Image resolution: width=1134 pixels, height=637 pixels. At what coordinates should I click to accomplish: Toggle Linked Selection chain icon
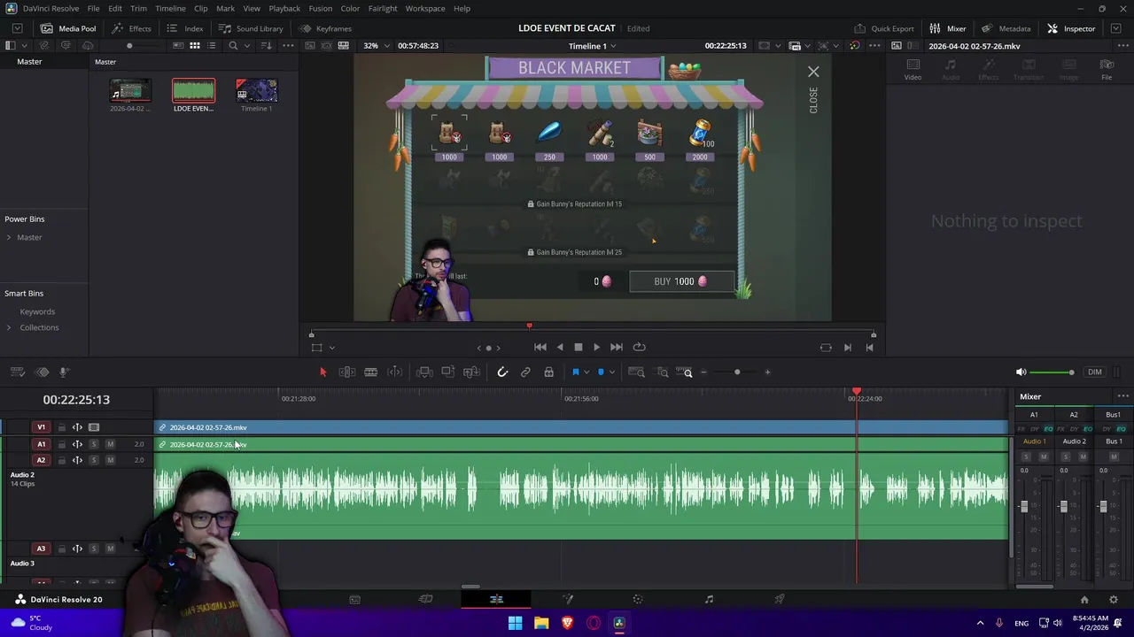tap(525, 372)
